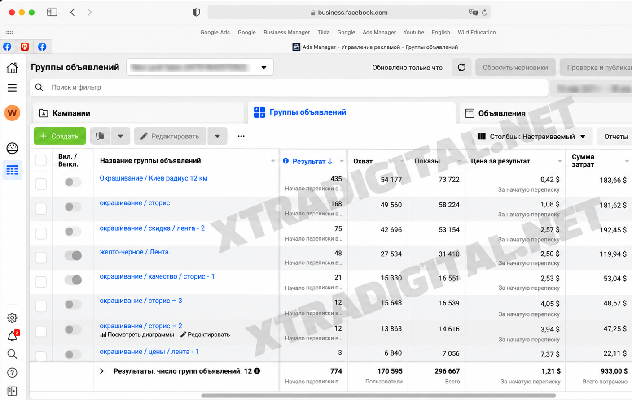The image size is (632, 400).
Task: Click the Редактировать toolbar button
Action: (171, 136)
